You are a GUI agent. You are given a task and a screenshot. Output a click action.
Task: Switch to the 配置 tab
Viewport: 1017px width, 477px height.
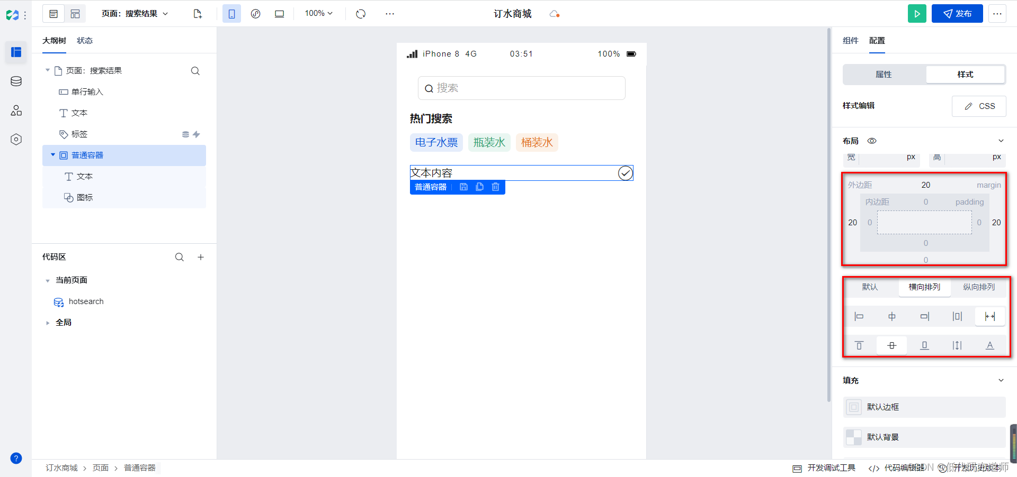point(877,41)
